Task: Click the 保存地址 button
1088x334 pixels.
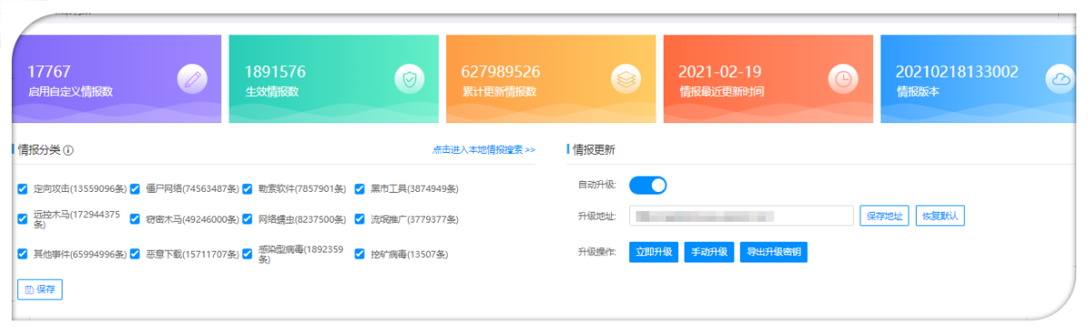Action: (884, 216)
